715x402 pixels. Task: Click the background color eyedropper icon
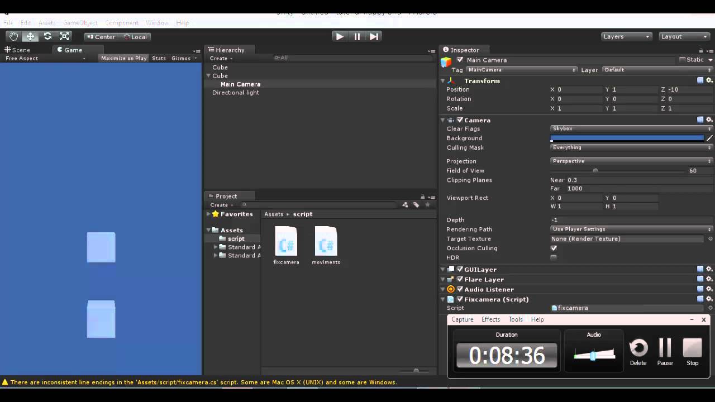(709, 138)
